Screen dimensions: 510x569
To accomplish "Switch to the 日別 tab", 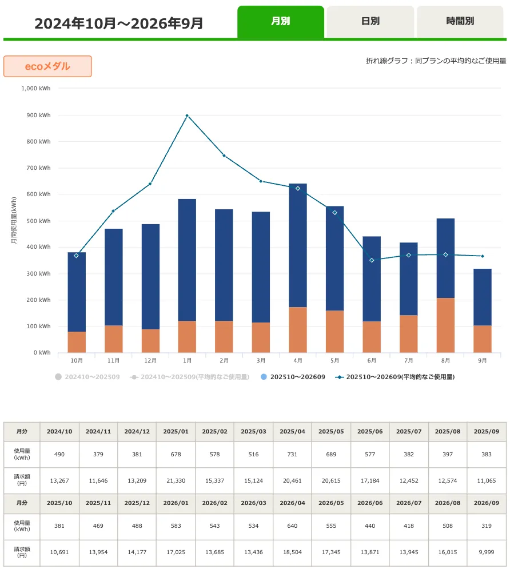I will point(370,21).
